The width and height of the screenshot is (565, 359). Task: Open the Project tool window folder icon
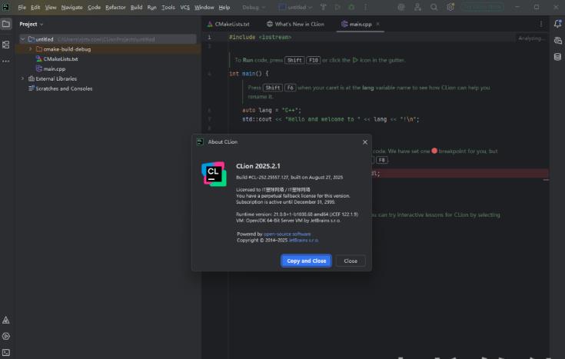point(6,24)
